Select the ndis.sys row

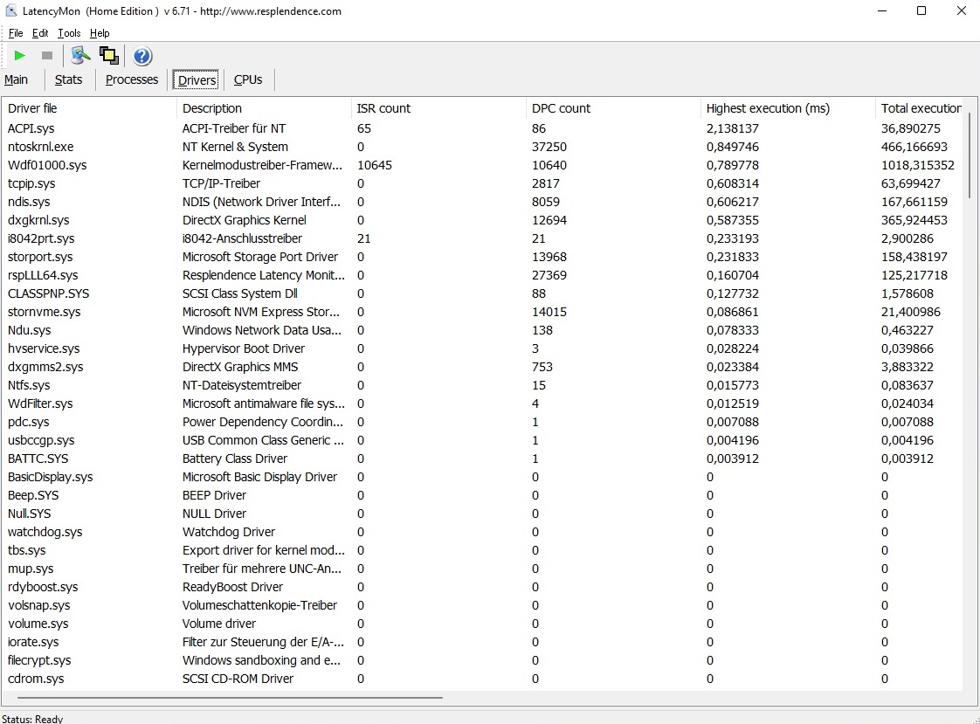coord(482,202)
